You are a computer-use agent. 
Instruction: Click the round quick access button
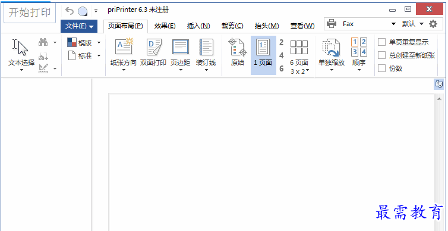83,11
